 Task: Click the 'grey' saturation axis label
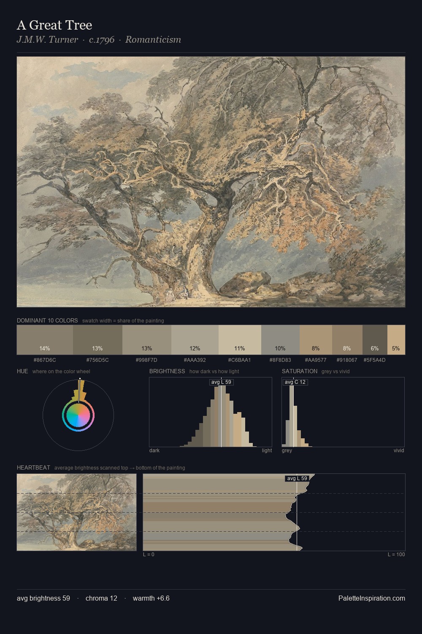[x=287, y=451]
